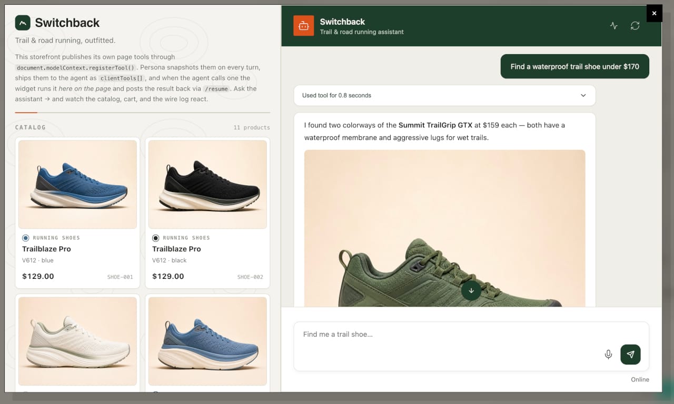Send the message with the paper plane button
This screenshot has height=404, width=674.
tap(631, 355)
